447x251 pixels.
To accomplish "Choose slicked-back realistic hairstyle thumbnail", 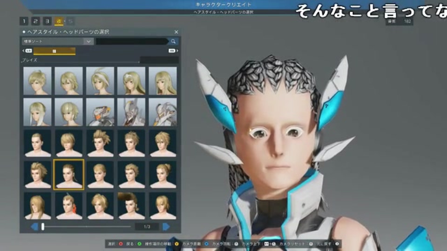I will tap(37, 144).
